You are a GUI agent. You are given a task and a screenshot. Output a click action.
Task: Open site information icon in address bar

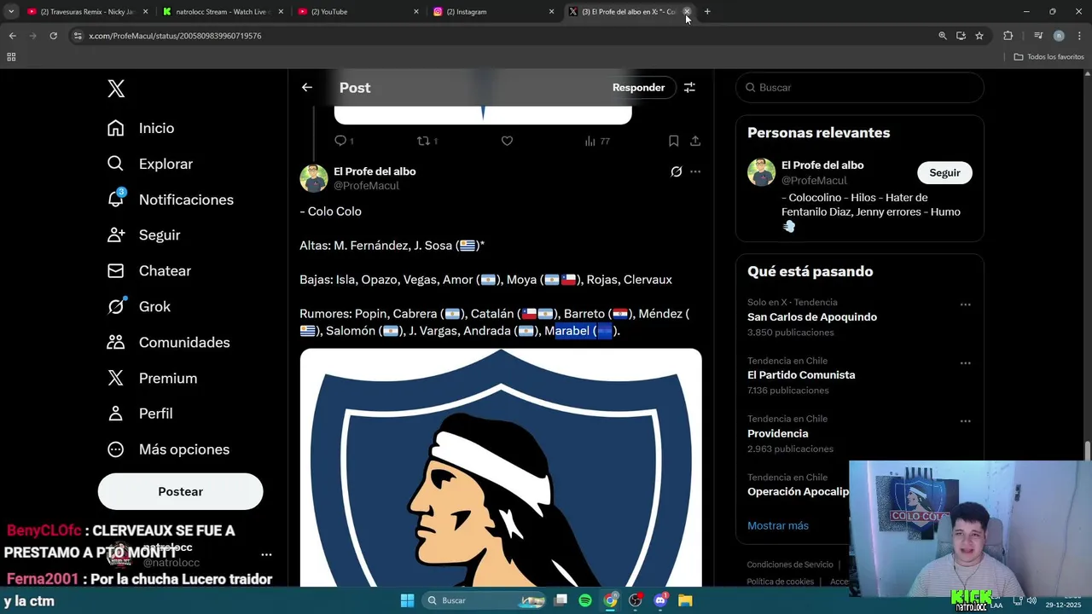[x=78, y=36]
